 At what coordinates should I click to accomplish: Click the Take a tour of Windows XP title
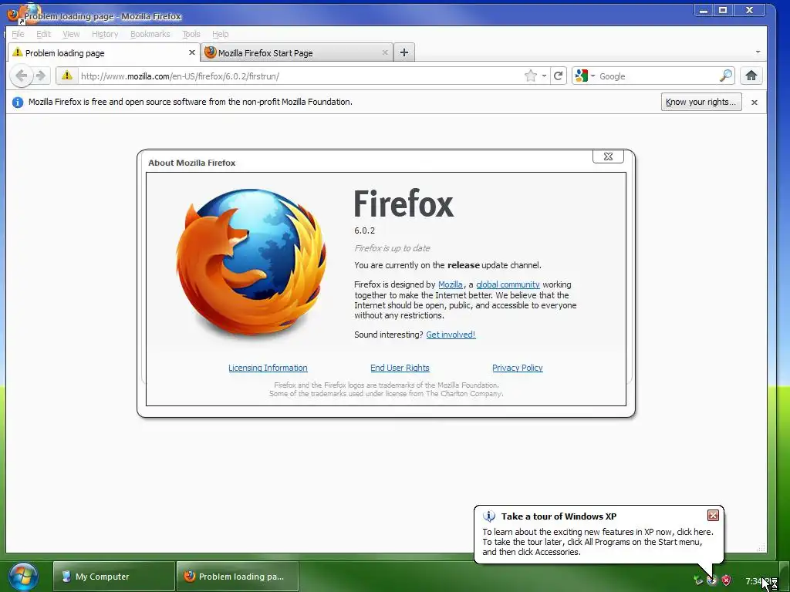tap(559, 516)
